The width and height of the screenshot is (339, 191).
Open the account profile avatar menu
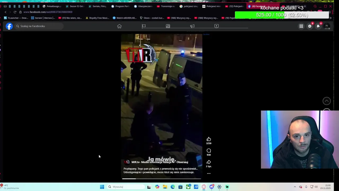(x=327, y=26)
